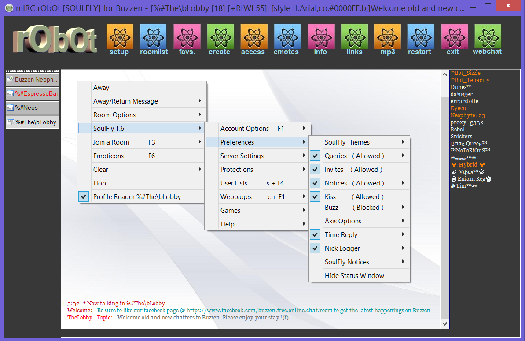The image size is (525, 341).
Task: Open the SoulFly Notices entry
Action: pyautogui.click(x=359, y=262)
